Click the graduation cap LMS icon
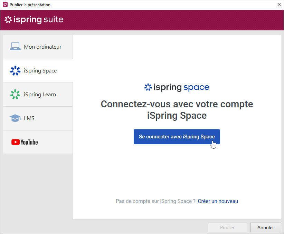284x234 pixels. pyautogui.click(x=15, y=118)
